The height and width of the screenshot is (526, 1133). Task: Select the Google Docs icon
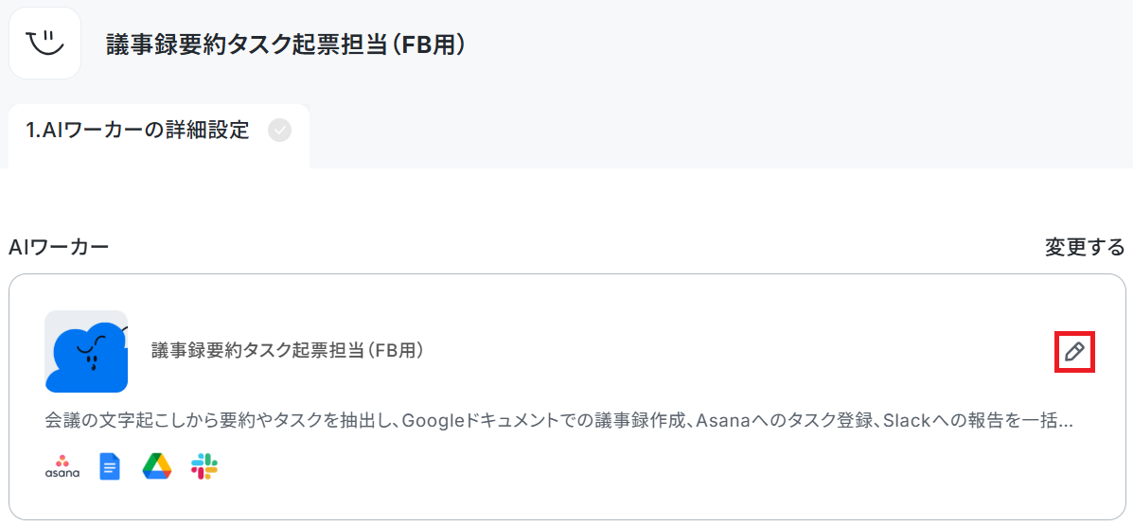click(x=110, y=467)
